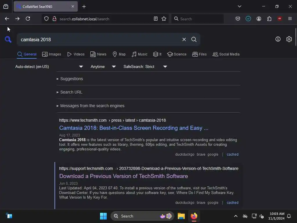Show hidden system tray icons chevron
The width and height of the screenshot is (297, 223).
[236, 216]
